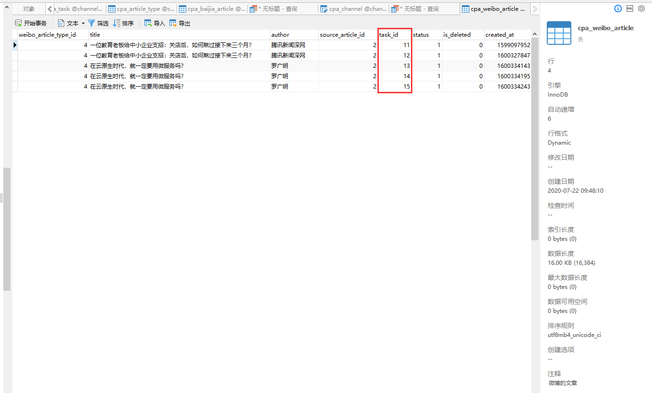Select the created_at cell 1600327847
Viewport: 652px width, 393px height.
[x=508, y=56]
